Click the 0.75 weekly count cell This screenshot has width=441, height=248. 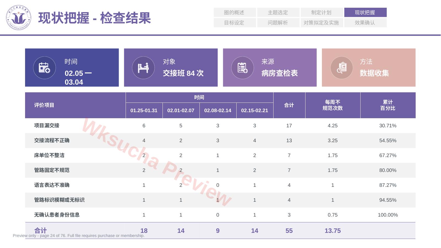(332, 215)
